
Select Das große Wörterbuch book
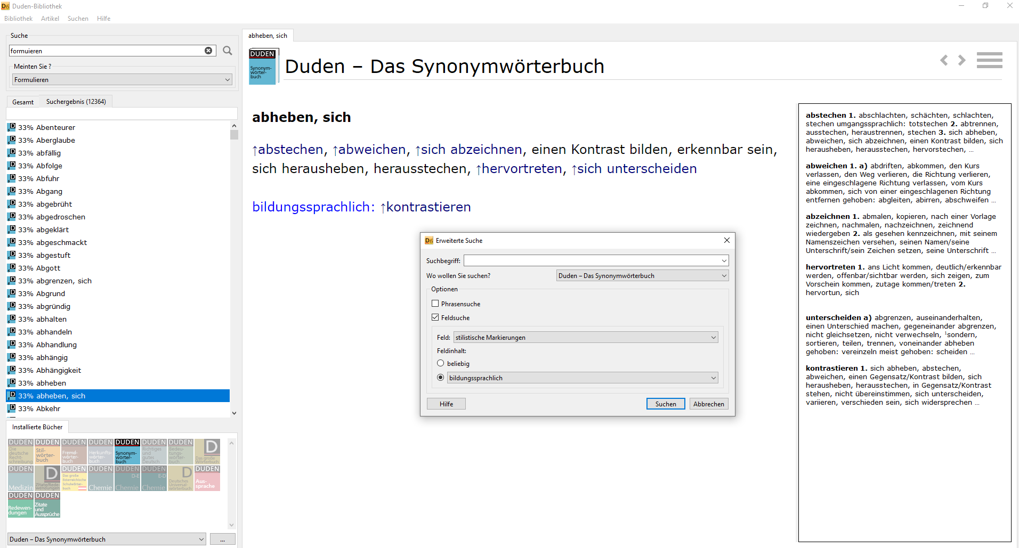point(207,451)
